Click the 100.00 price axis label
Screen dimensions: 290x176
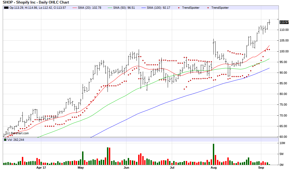284,51
